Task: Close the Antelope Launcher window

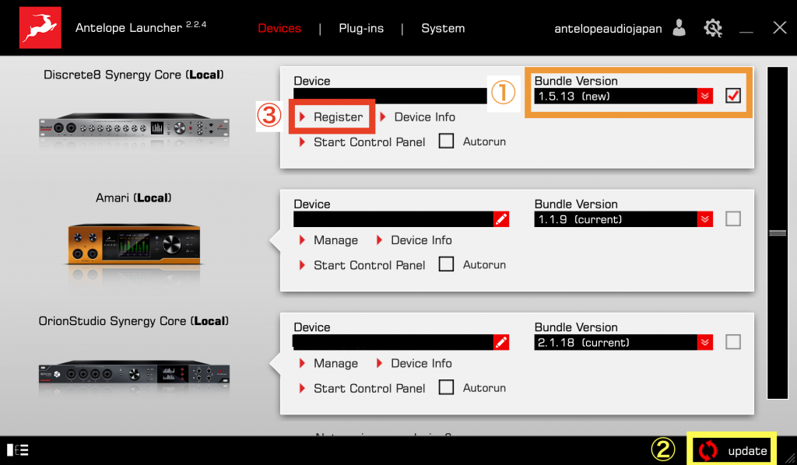Action: pos(780,27)
